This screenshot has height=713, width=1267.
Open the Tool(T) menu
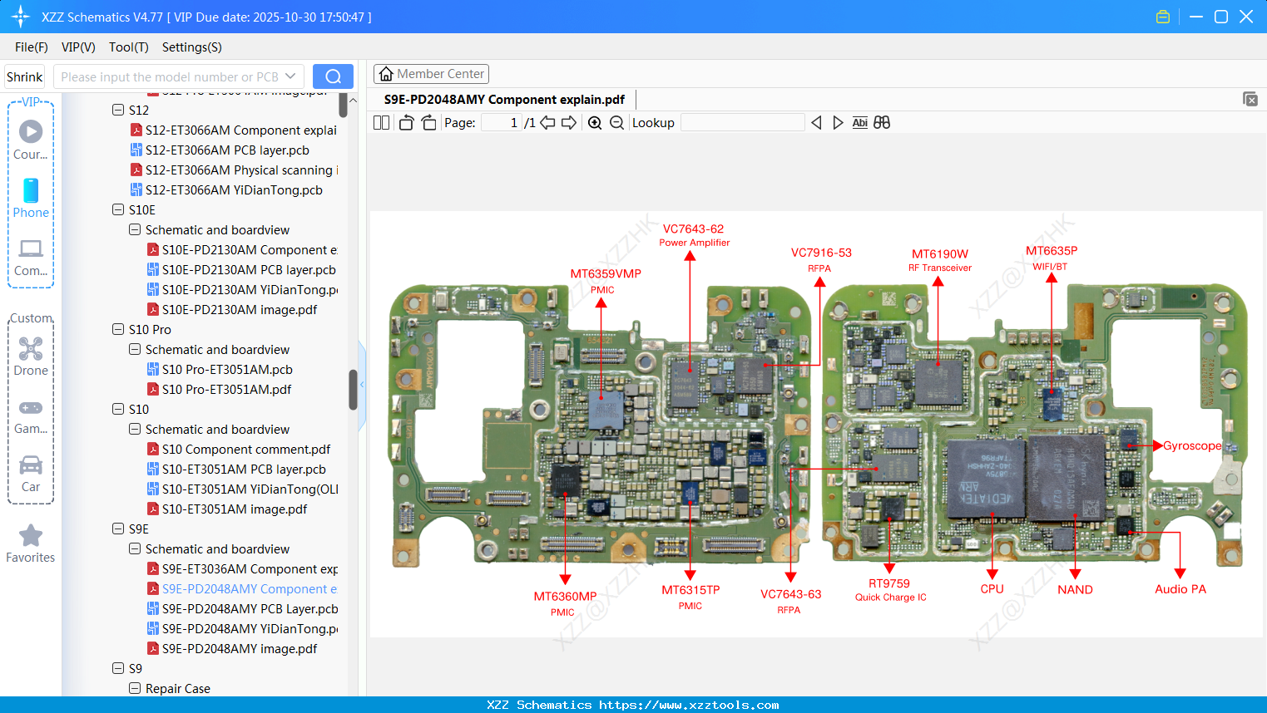click(128, 47)
